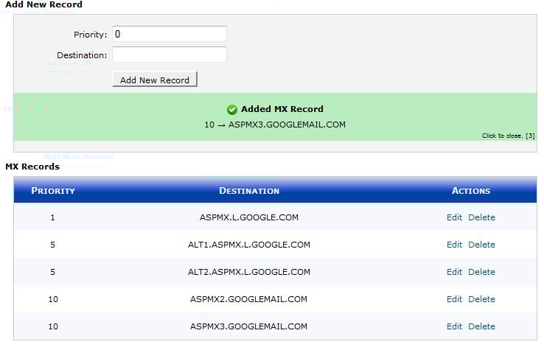Select the Added MX Record heading text
Screen dimensions: 544x350
coord(282,109)
